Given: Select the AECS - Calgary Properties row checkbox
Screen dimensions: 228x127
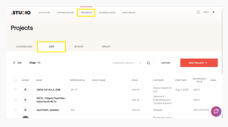Looking at the screenshot, I should point(15,100).
